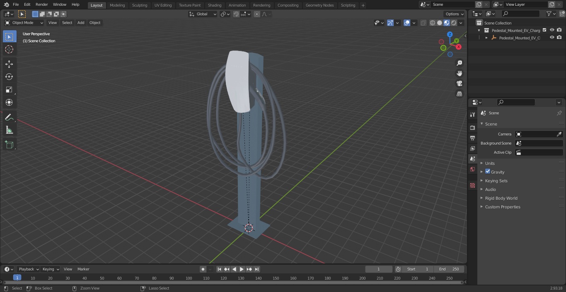Open the outliner filter dropdown
Image resolution: width=566 pixels, height=292 pixels.
tap(551, 14)
